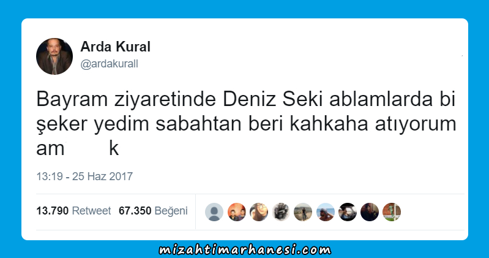Image resolution: width=489 pixels, height=258 pixels.
Task: Open liker avatar of man standing outdoors
Action: pos(303,212)
